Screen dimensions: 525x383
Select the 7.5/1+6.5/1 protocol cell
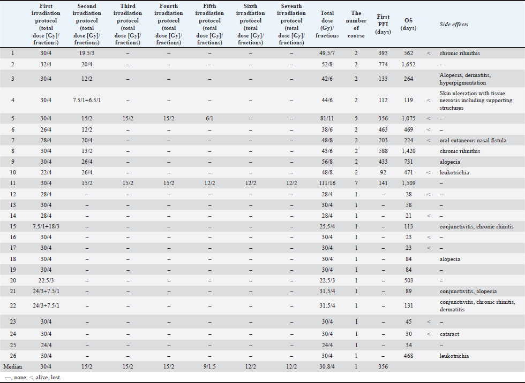click(x=87, y=100)
